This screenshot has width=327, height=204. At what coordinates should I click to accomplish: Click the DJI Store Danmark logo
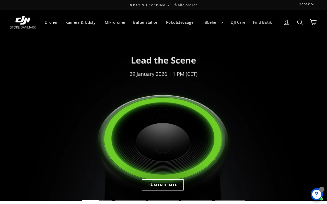[23, 22]
